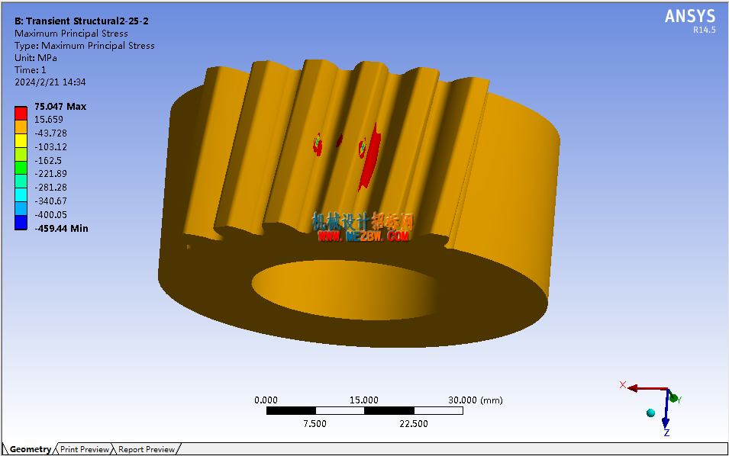Click the '-162.5' legend value
The image size is (729, 456).
48,161
